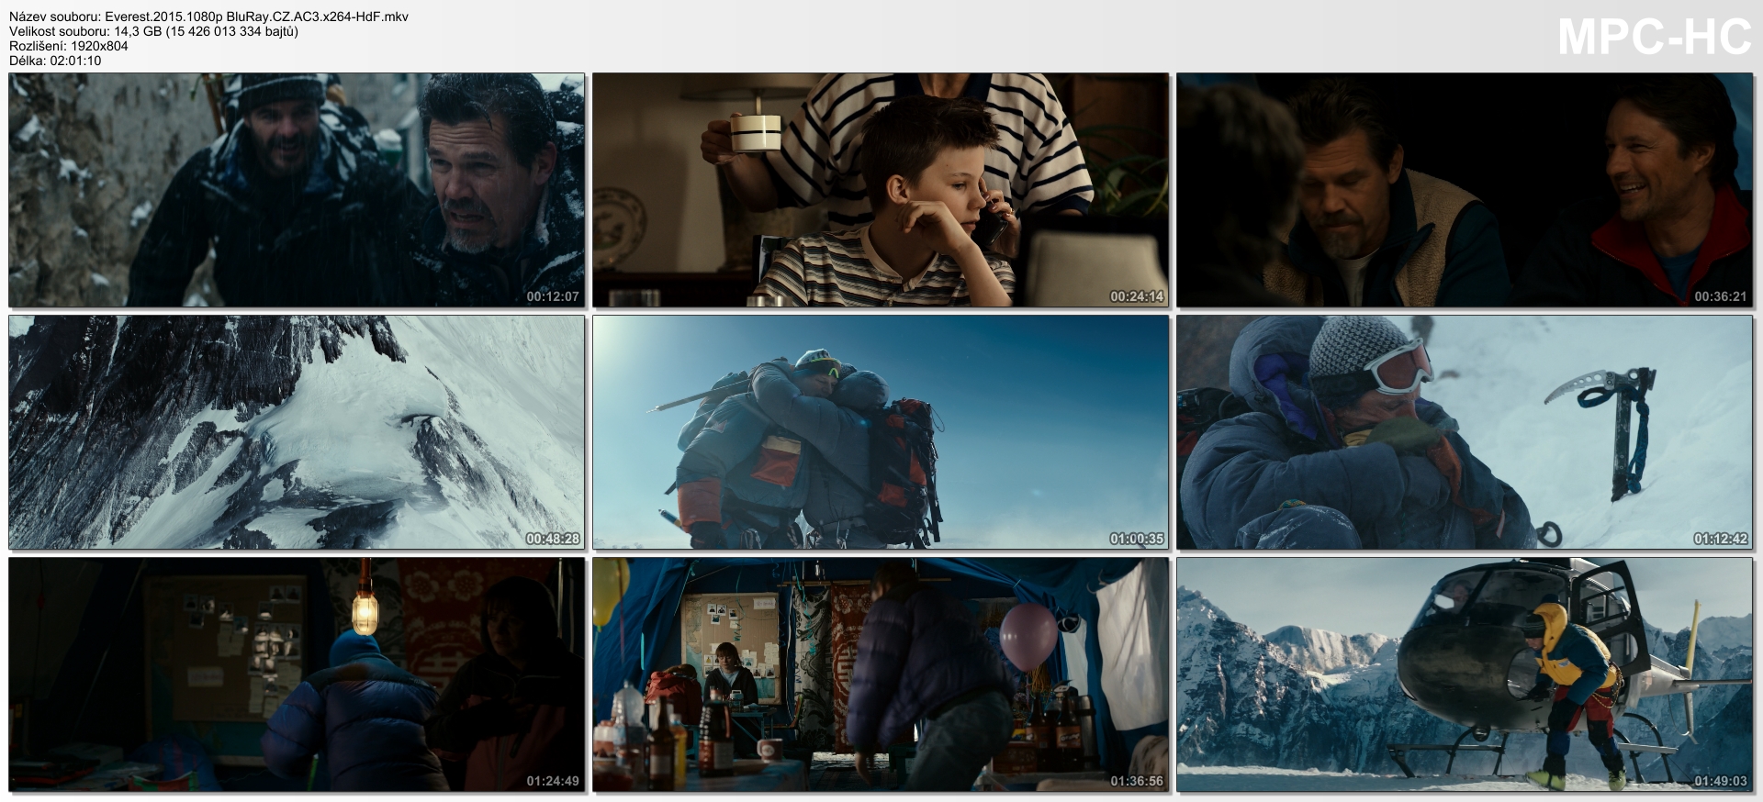Click the 00:36:21 timestamp label
This screenshot has height=802, width=1763.
pyautogui.click(x=1720, y=296)
